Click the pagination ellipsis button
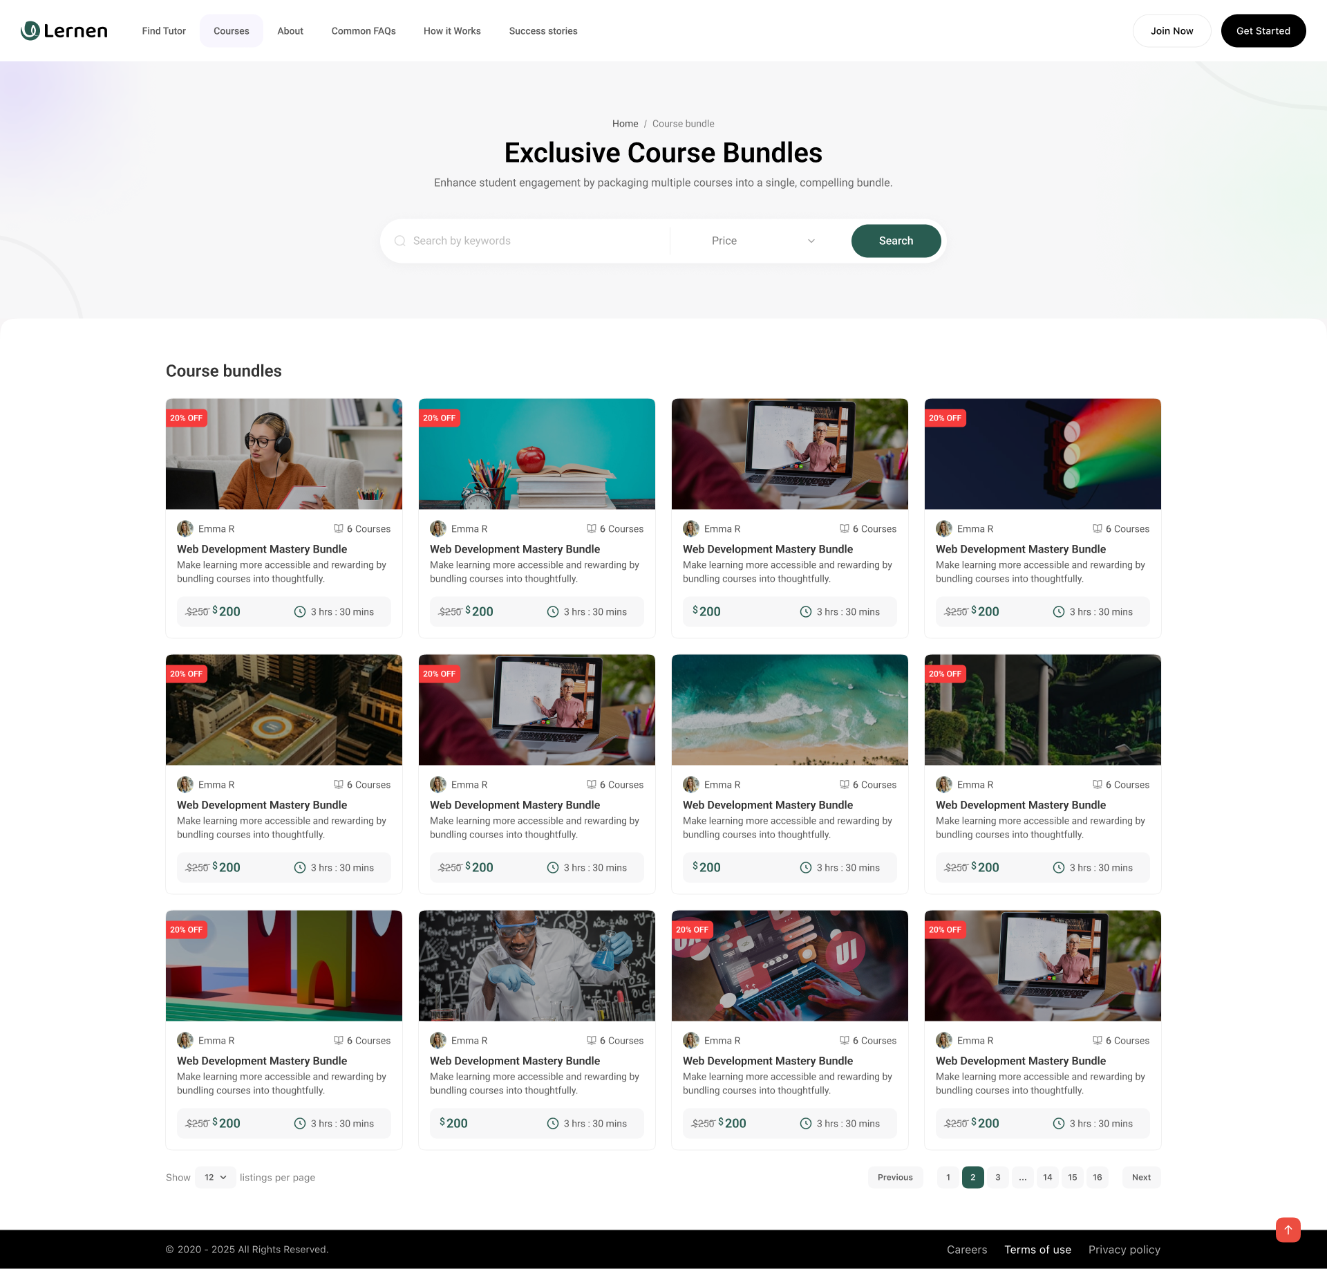 click(x=1023, y=1177)
